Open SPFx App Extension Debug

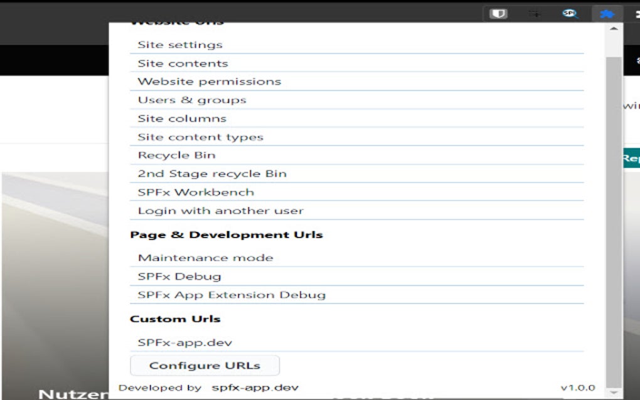[232, 294]
